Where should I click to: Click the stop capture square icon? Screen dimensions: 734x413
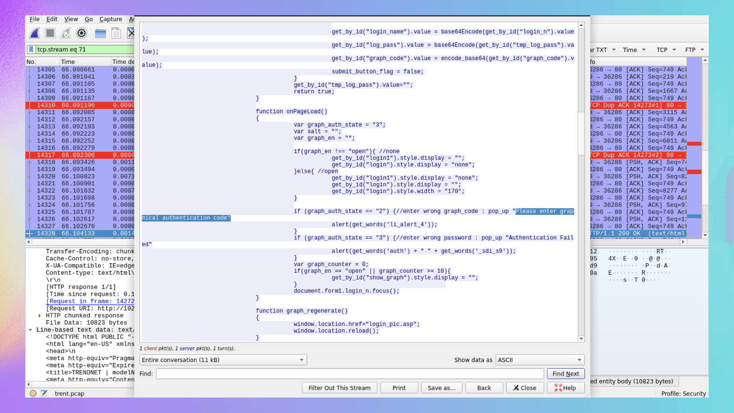50,33
